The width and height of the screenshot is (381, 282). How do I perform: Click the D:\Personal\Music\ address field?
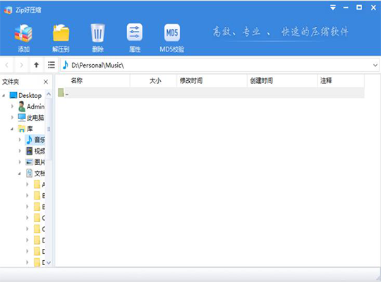[217, 65]
